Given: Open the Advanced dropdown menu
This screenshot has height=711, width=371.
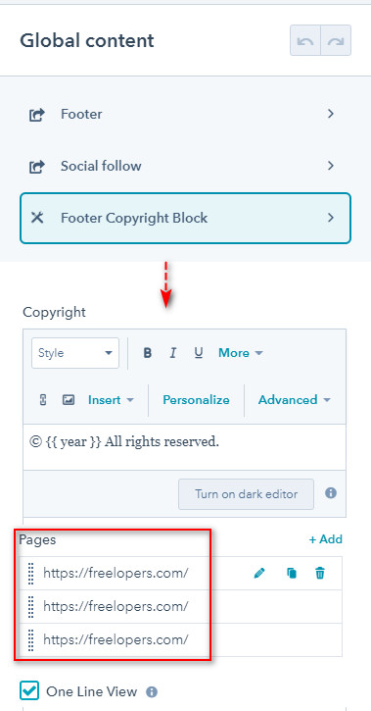Looking at the screenshot, I should coord(295,400).
